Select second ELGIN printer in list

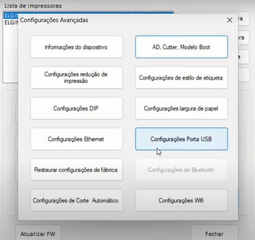coord(11,23)
